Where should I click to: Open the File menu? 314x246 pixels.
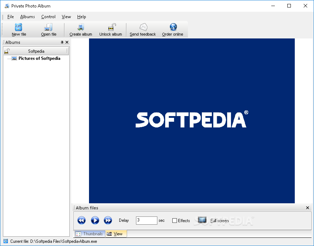coord(10,17)
